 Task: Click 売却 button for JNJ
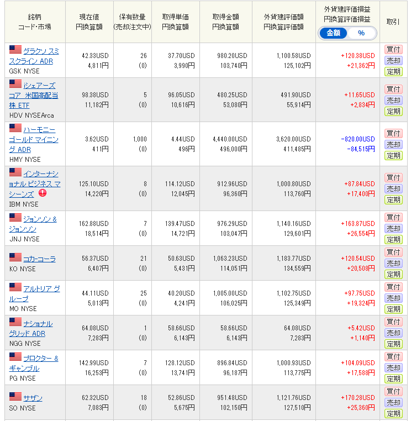pos(393,229)
